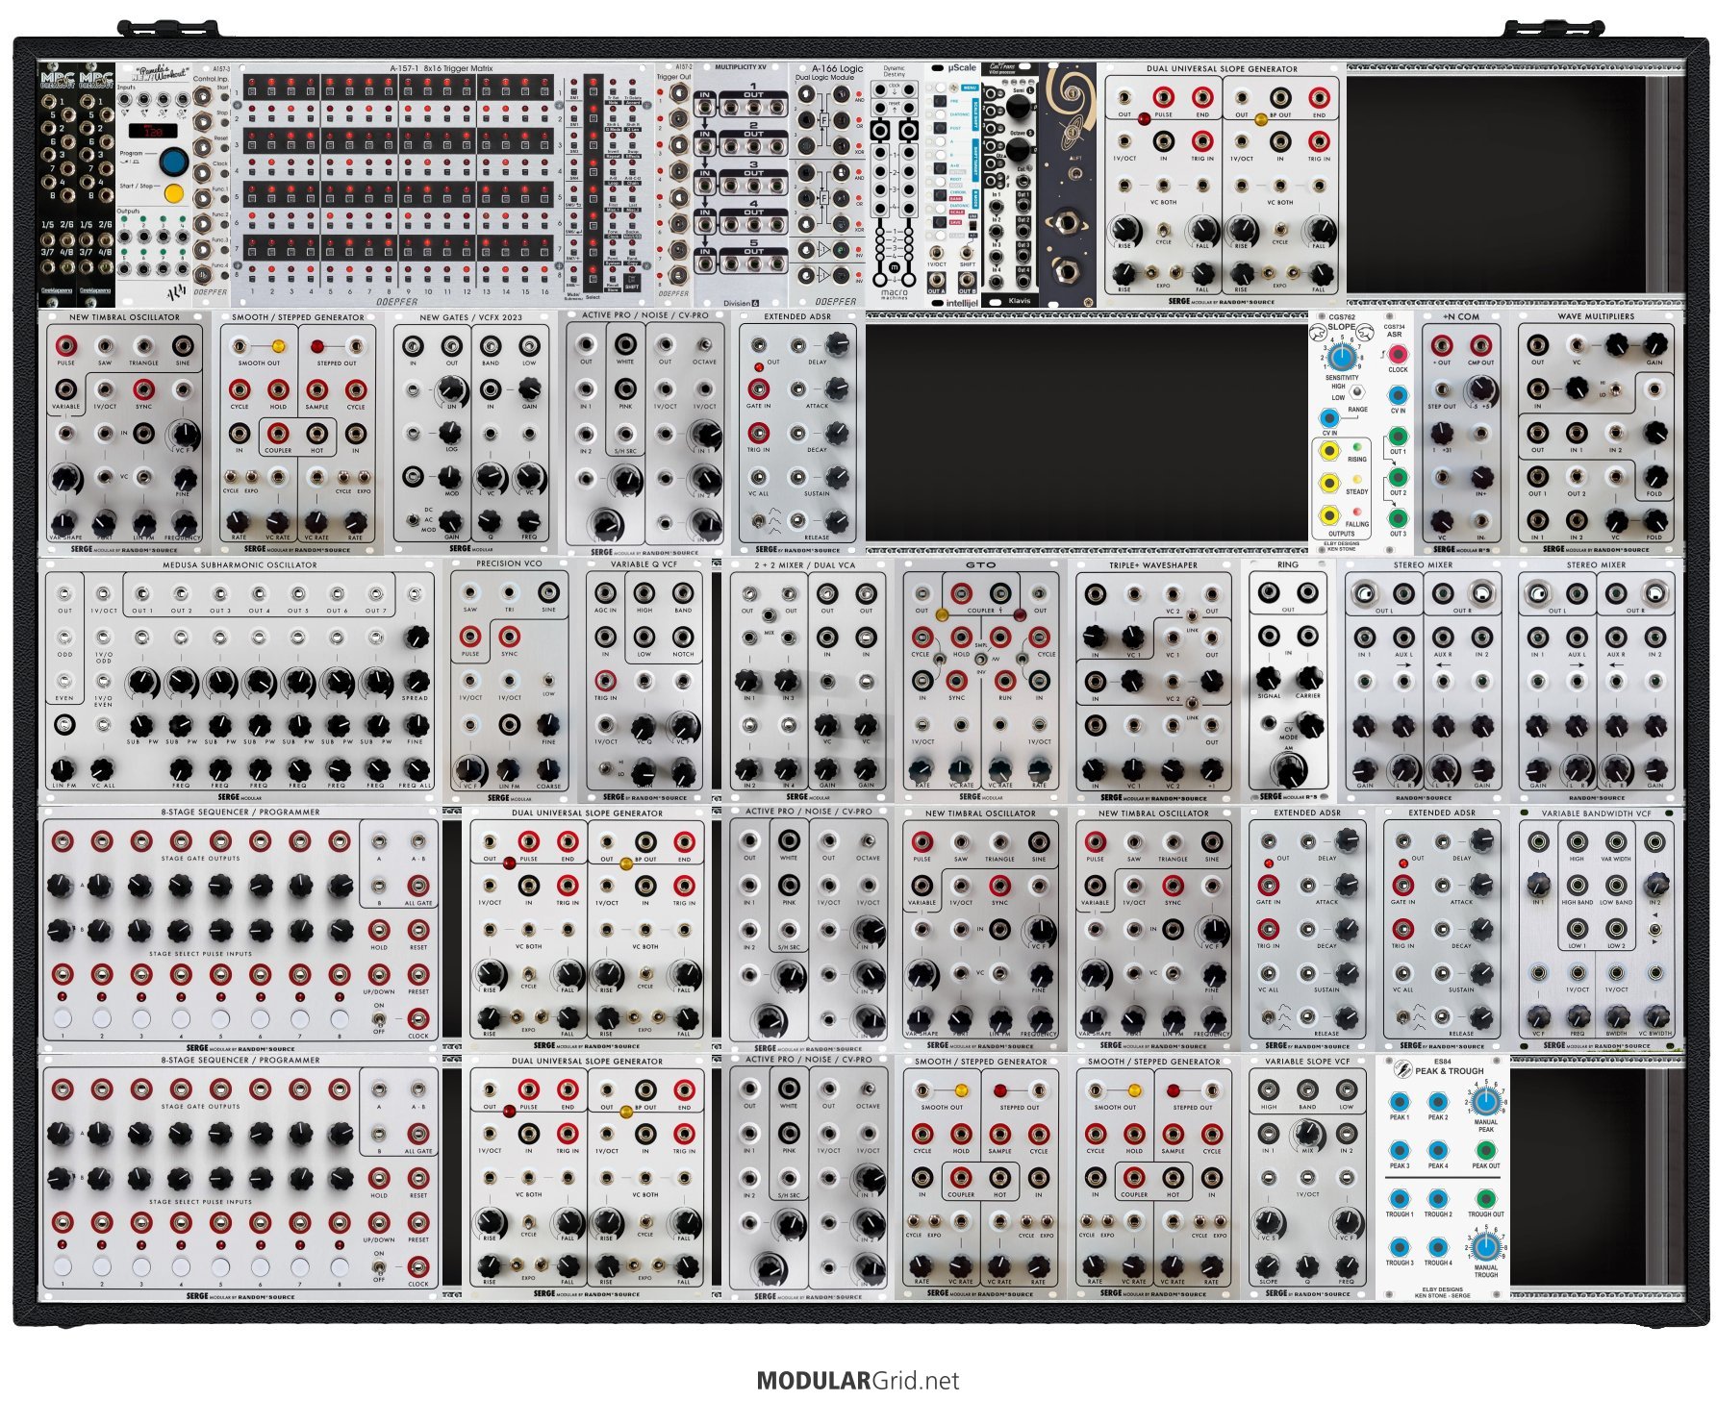Click the MANUAL PEAK knob on ES84
The height and width of the screenshot is (1401, 1717).
tap(1485, 1102)
